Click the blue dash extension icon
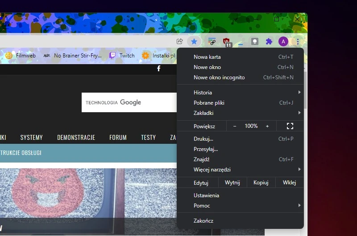Screen dimensions: 357x236 click(x=241, y=44)
